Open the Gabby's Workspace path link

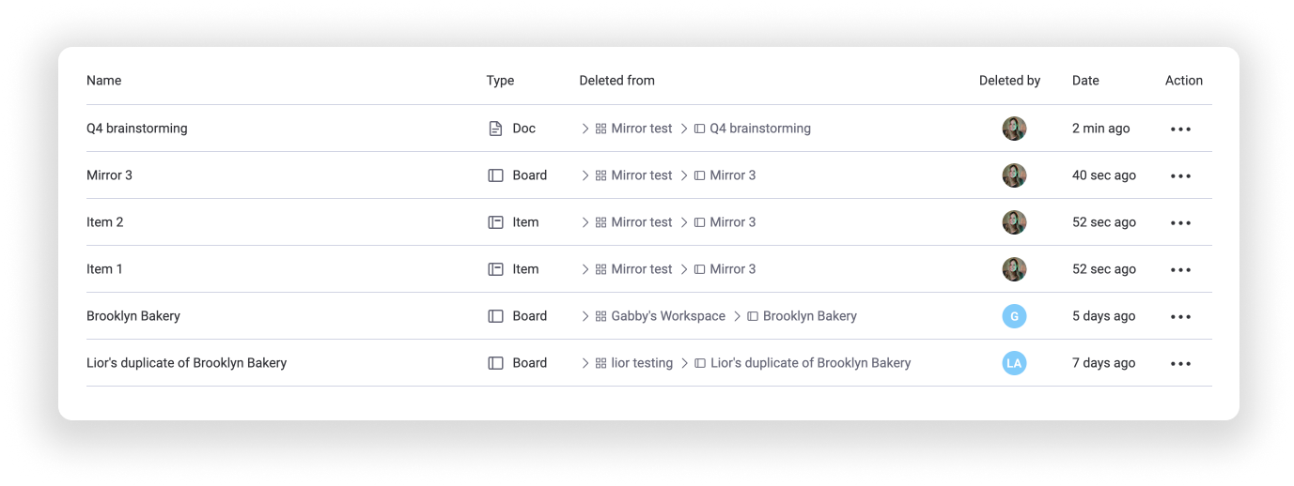tap(668, 316)
